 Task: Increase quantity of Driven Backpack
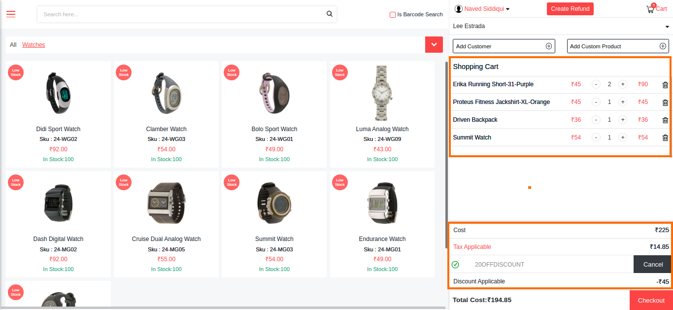point(623,120)
